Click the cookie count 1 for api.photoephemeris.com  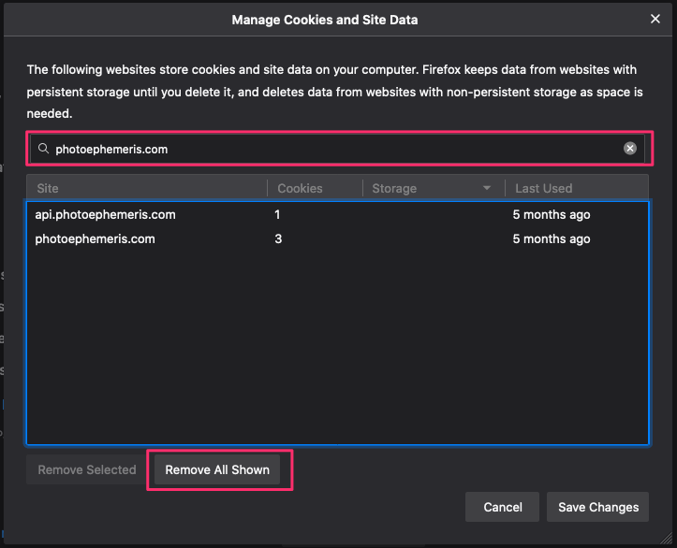(x=278, y=214)
